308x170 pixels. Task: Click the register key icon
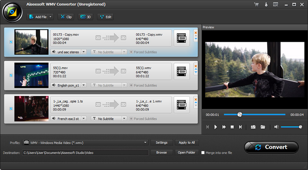266,4
